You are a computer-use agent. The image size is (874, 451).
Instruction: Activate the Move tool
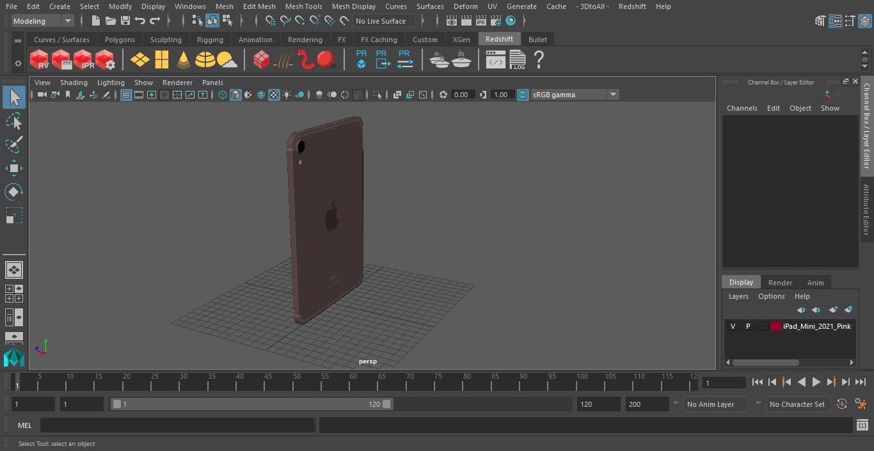pos(14,168)
